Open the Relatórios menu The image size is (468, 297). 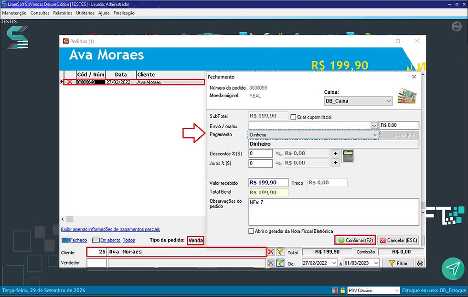pyautogui.click(x=63, y=13)
